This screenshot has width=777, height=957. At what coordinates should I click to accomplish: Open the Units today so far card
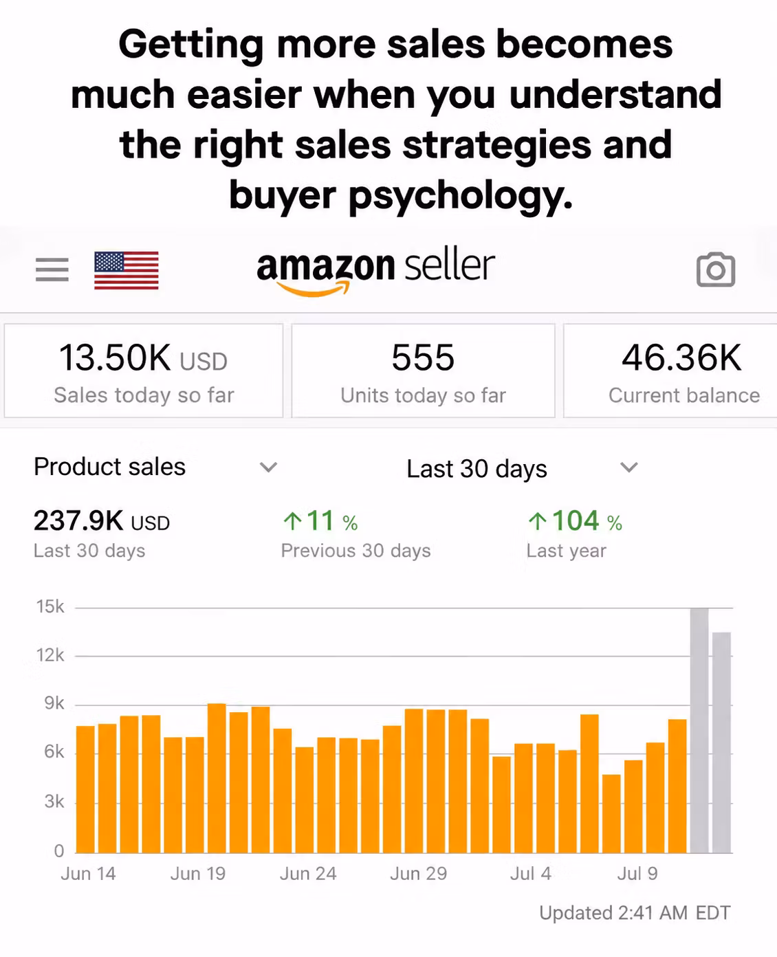pyautogui.click(x=423, y=371)
